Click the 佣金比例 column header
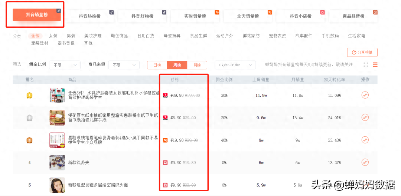This screenshot has width=401, height=196. tap(224, 80)
